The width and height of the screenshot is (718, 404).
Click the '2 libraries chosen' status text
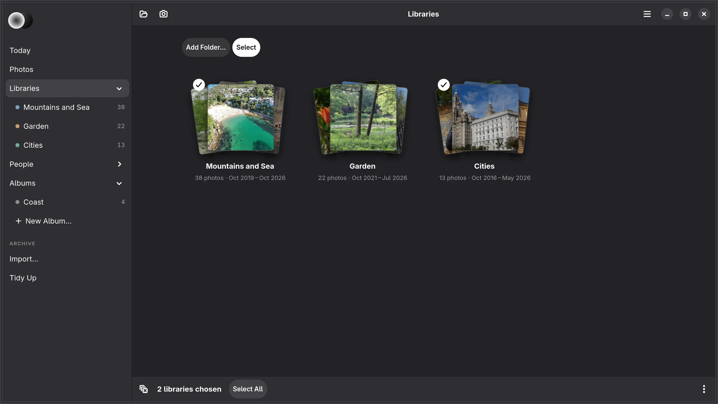pyautogui.click(x=189, y=389)
